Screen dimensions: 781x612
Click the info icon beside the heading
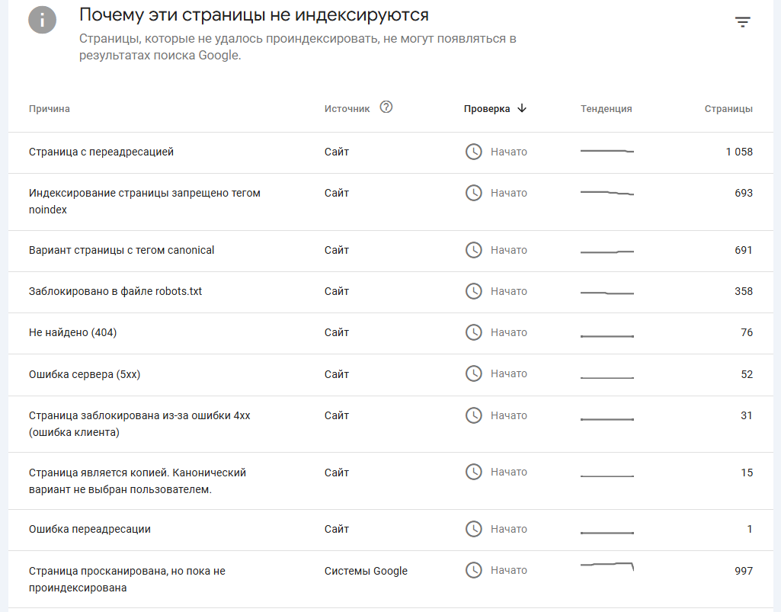click(x=43, y=19)
